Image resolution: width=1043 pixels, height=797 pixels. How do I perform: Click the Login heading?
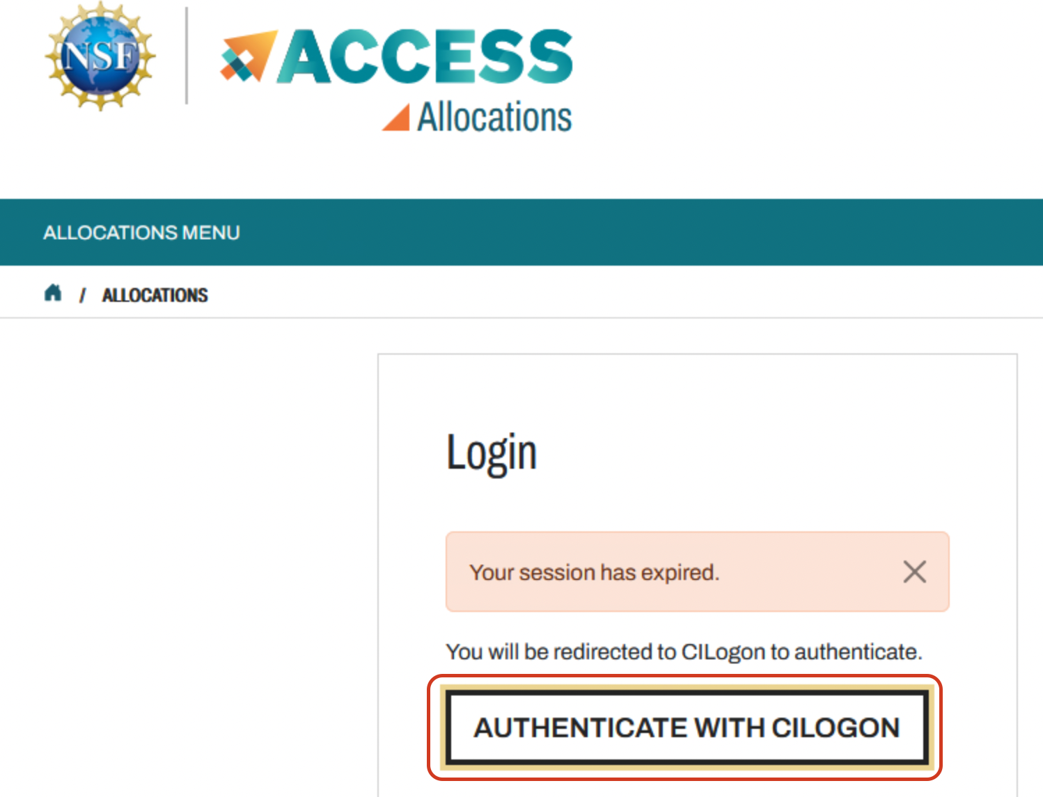click(x=492, y=452)
